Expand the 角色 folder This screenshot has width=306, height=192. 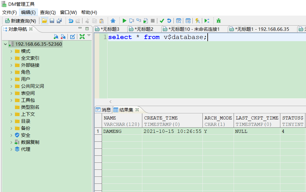[11, 72]
